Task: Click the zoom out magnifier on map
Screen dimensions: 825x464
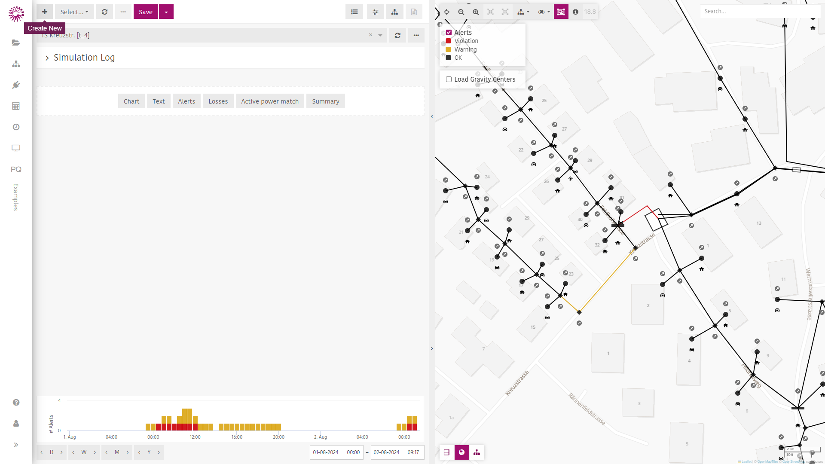Action: 461,12
